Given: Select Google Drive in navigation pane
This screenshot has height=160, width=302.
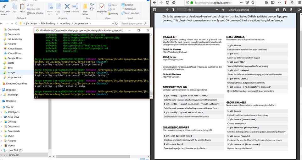Looking at the screenshot, I should (14, 58).
